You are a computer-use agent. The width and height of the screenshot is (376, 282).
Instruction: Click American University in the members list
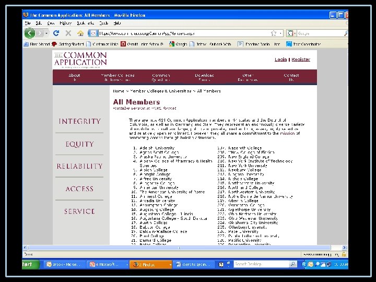(x=159, y=187)
